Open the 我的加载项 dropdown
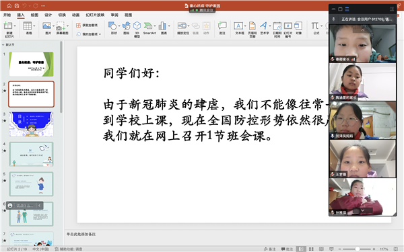Viewport: 404px width, 252px height. click(89, 34)
